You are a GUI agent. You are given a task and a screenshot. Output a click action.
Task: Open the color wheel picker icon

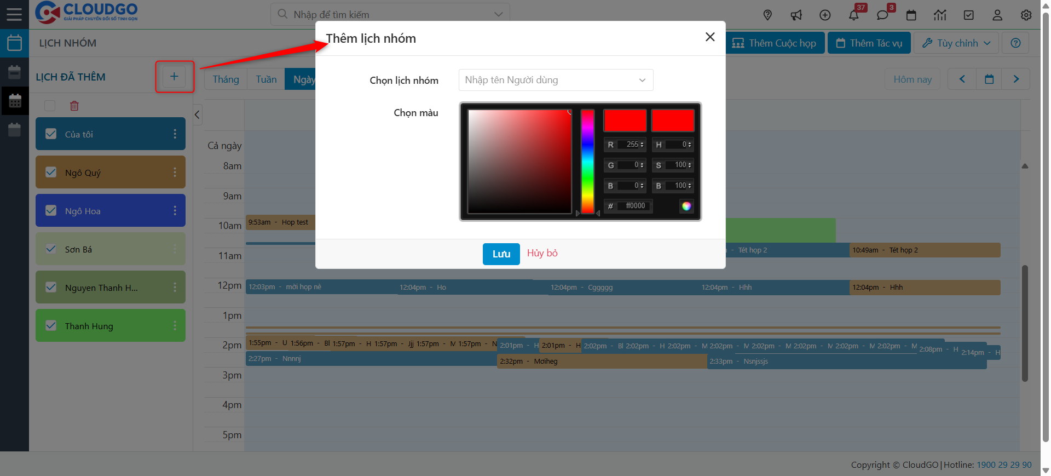pos(686,206)
